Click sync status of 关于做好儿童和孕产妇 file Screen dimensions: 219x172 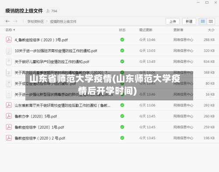[122, 62]
